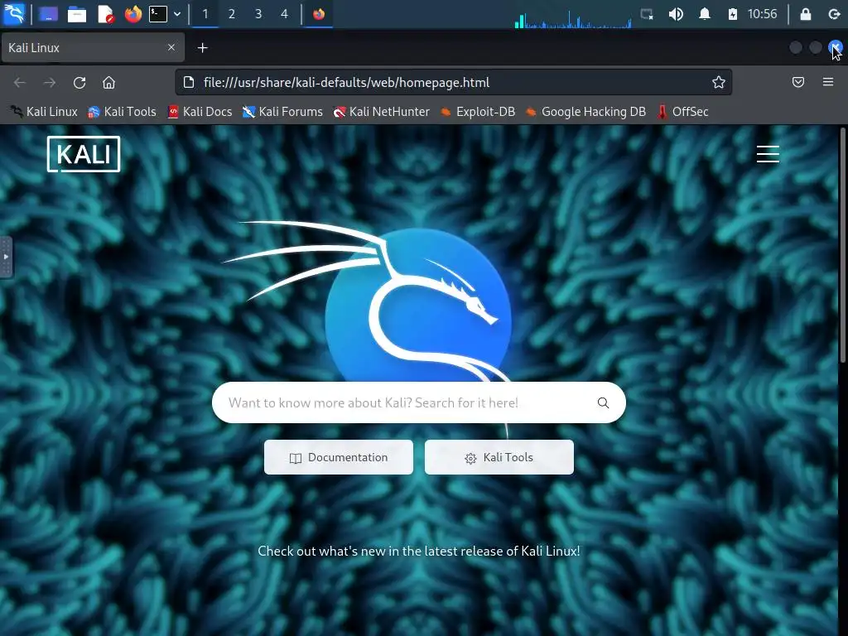Open the Kali Forums bookmark
Screen dimensions: 848x636
(282, 112)
